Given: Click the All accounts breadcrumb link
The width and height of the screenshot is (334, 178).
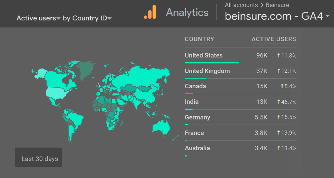Looking at the screenshot, I should pos(241,5).
